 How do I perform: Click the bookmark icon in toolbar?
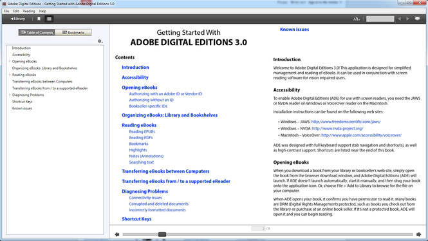[39, 19]
